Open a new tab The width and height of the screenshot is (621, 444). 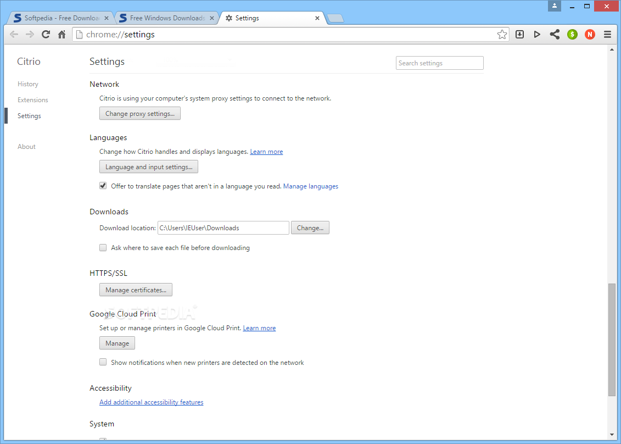(336, 18)
